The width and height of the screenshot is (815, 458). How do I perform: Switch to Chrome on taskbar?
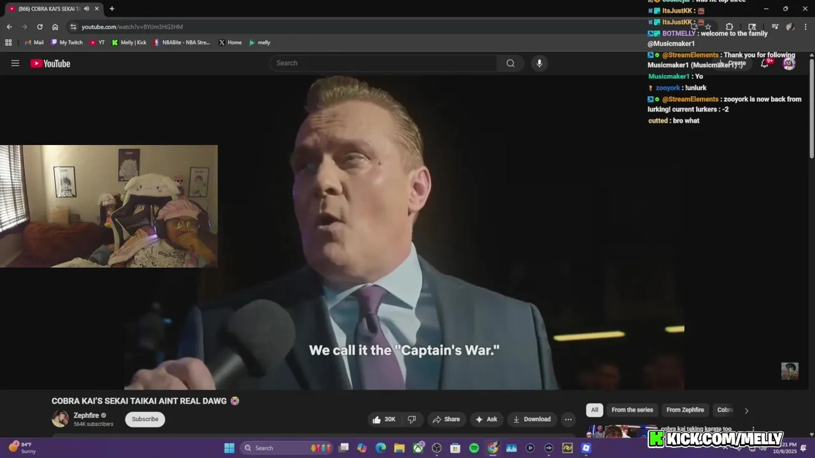pyautogui.click(x=493, y=448)
